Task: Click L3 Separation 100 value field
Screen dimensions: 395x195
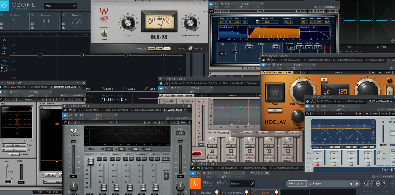Action: (223, 133)
